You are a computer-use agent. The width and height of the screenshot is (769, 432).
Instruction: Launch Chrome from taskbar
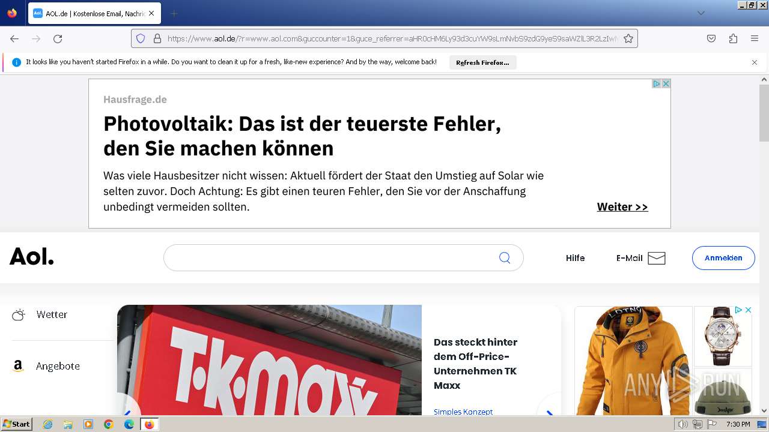(x=109, y=424)
